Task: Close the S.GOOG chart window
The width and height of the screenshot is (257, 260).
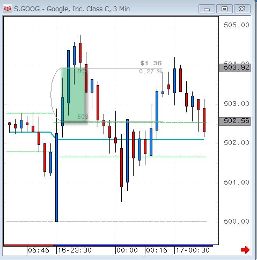Action: coord(242,9)
